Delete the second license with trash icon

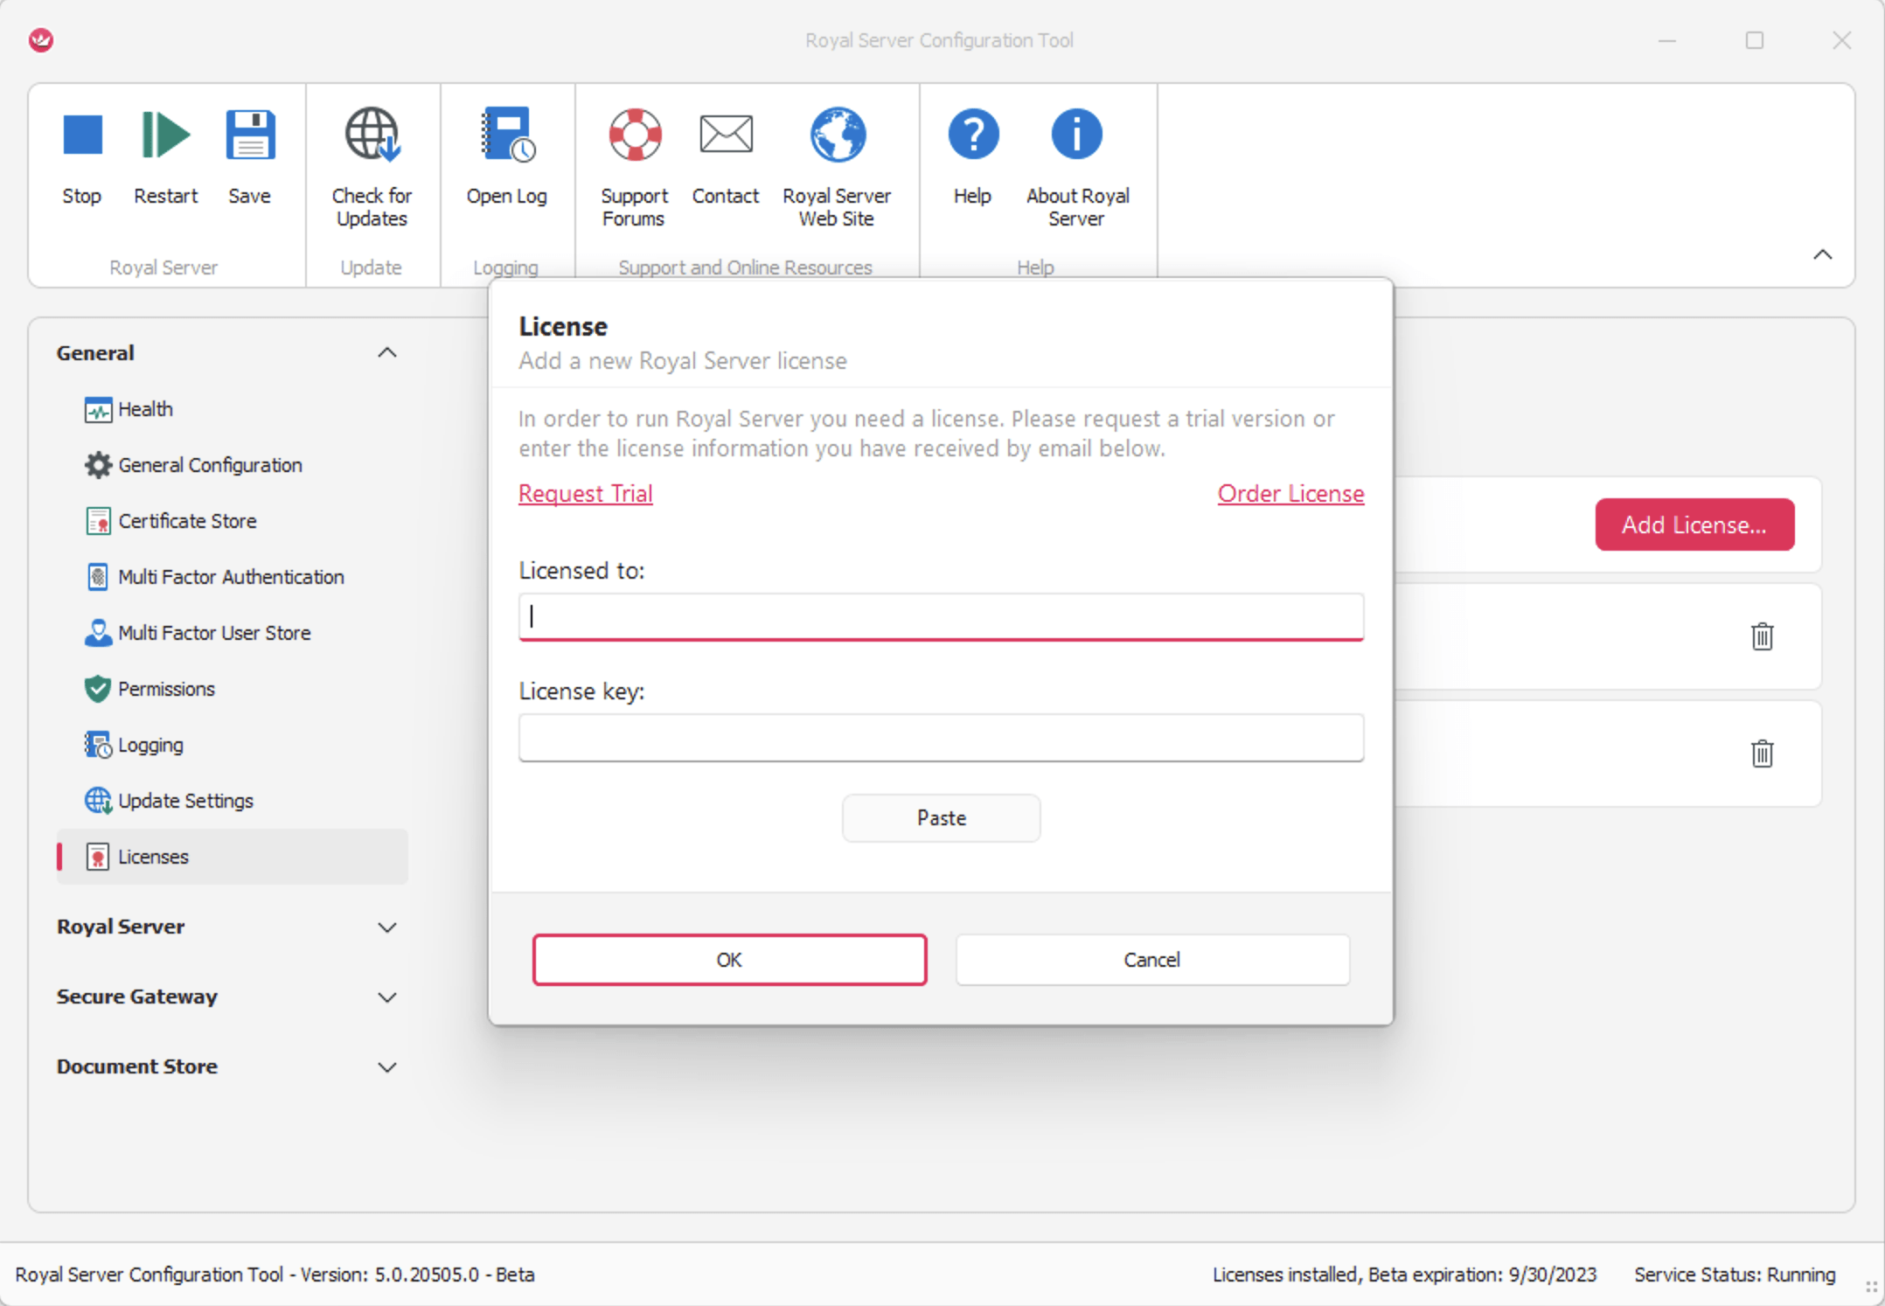1763,753
